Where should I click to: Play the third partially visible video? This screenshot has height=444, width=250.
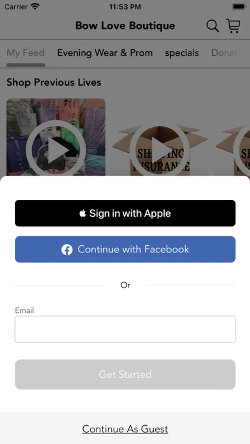tap(242, 150)
